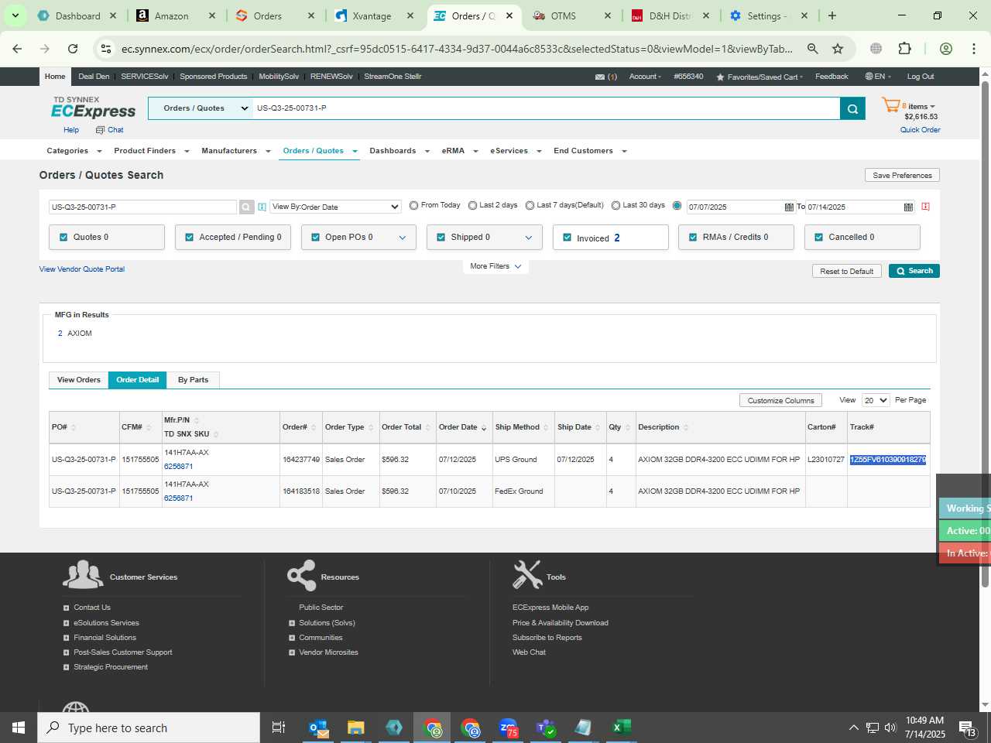991x743 pixels.
Task: Open View Vendor Quote Portal link
Action: pyautogui.click(x=82, y=269)
